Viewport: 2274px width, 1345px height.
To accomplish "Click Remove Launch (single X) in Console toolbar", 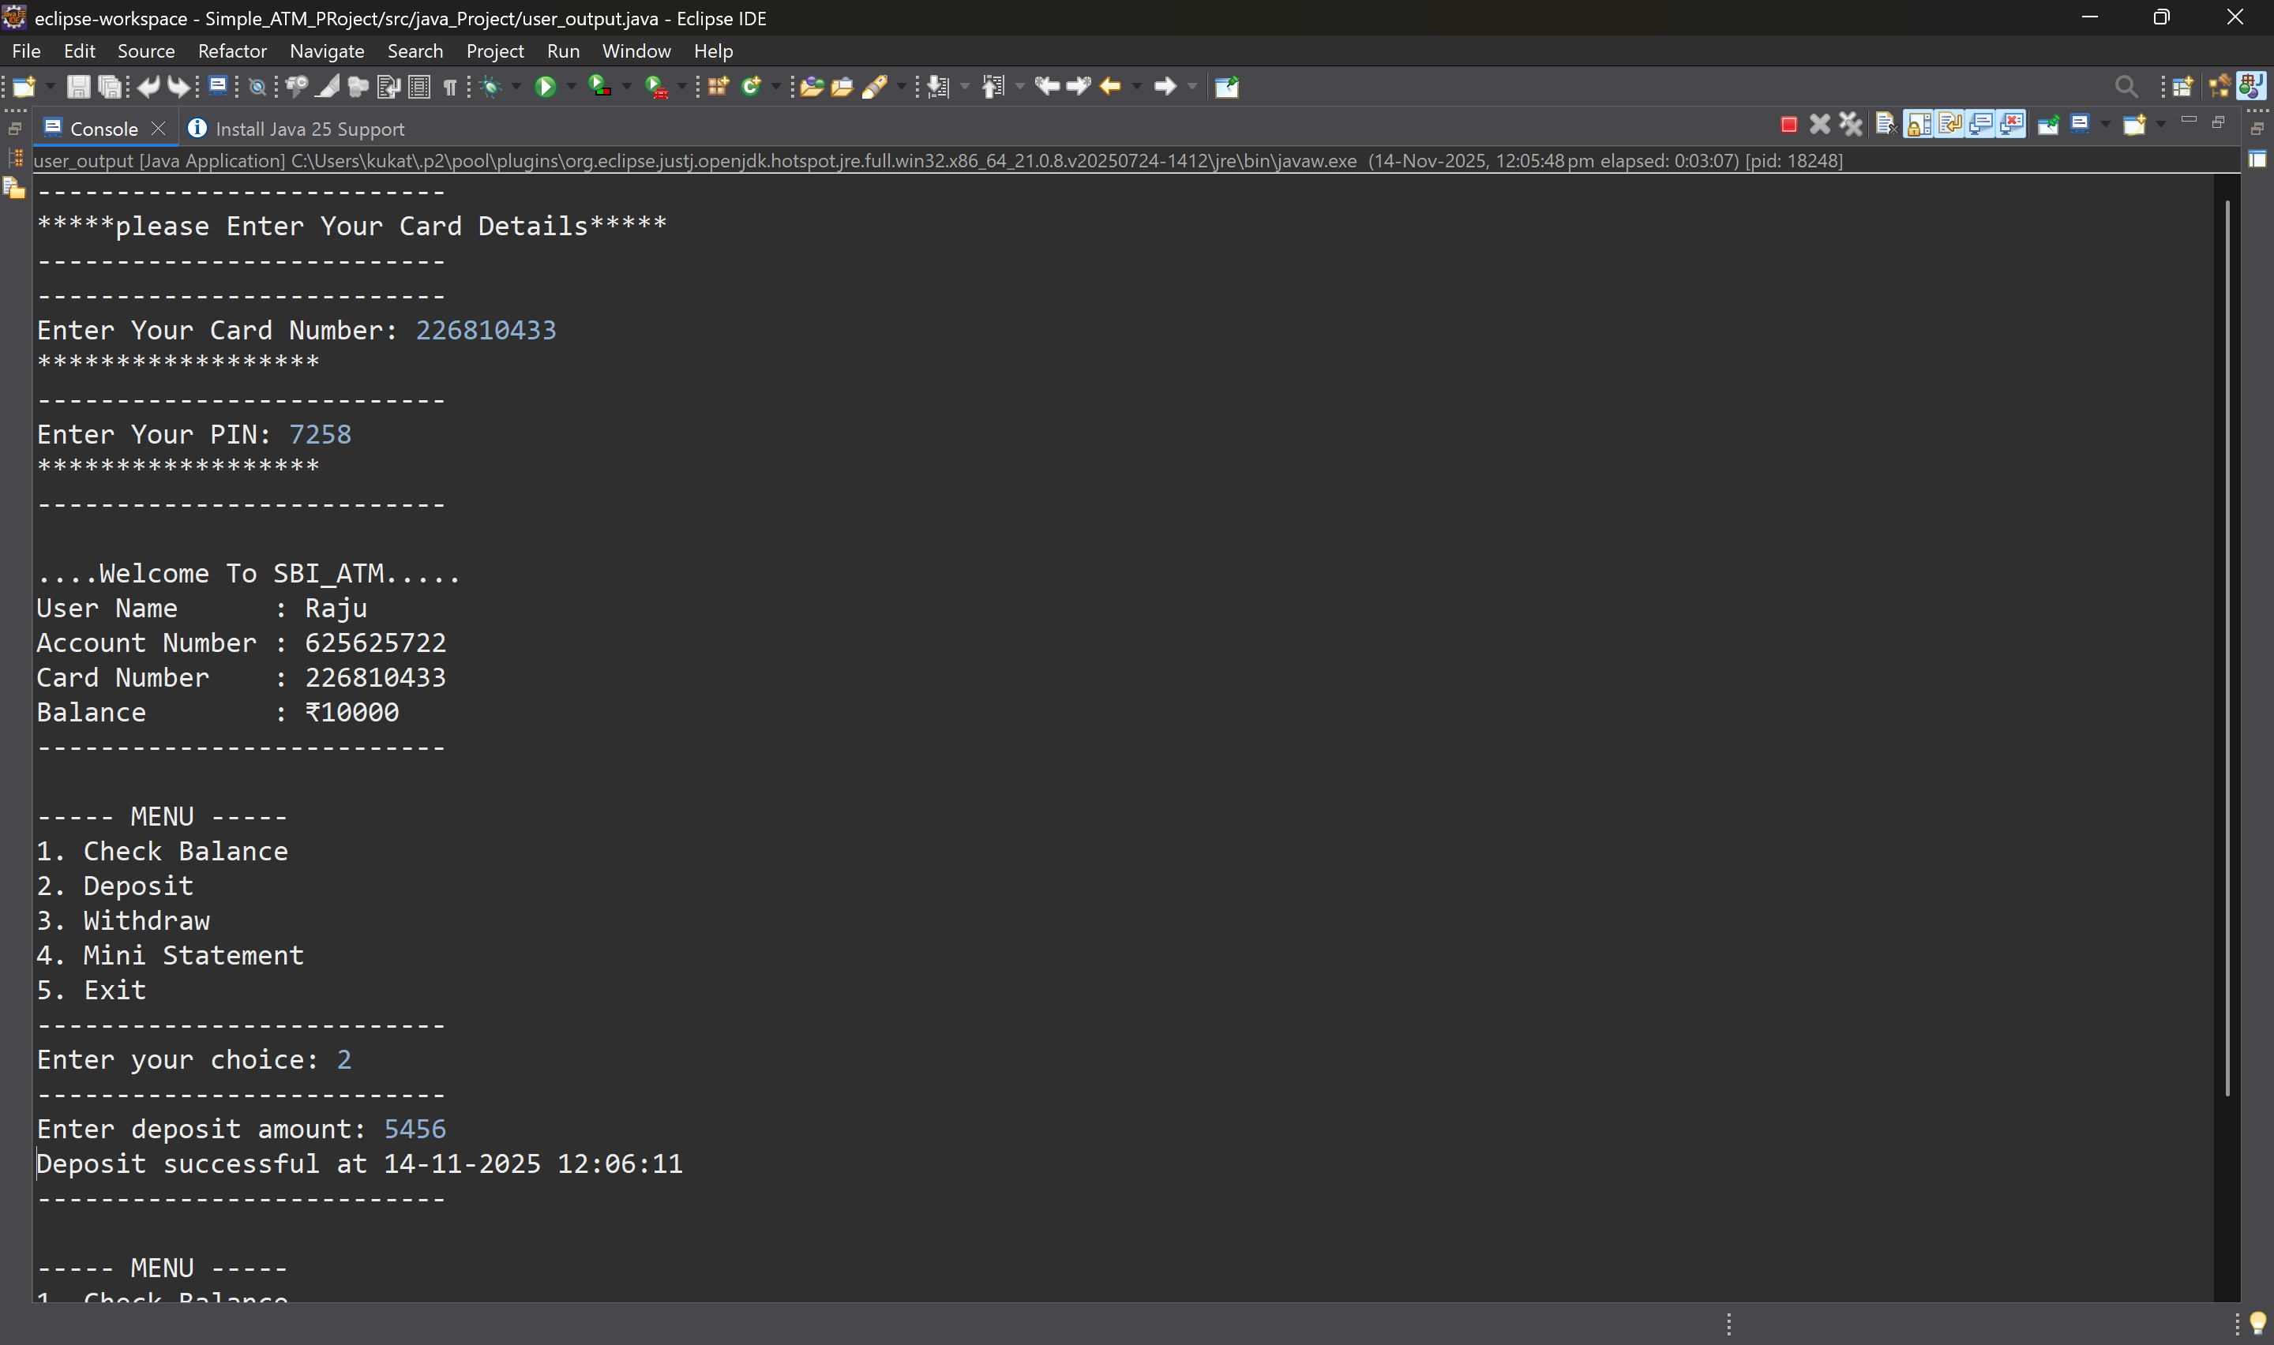I will tap(1819, 124).
